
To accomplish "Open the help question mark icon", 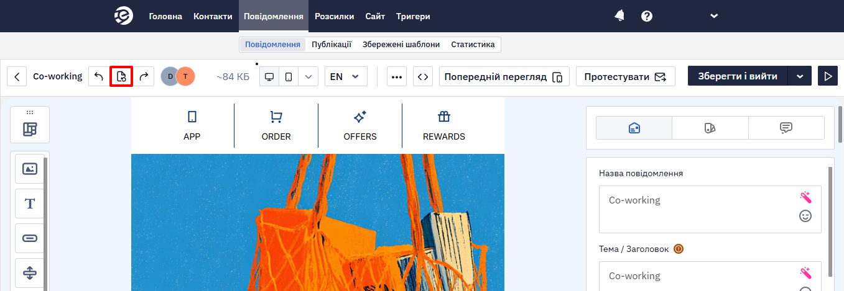I will pos(647,16).
